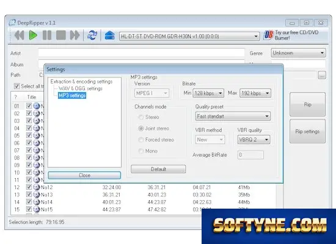
Task: Toggle the Select all tracks checkbox
Action: 16,86
